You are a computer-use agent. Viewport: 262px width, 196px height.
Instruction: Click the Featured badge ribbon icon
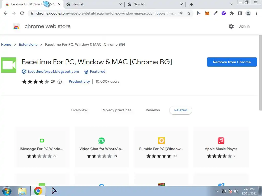(86, 72)
